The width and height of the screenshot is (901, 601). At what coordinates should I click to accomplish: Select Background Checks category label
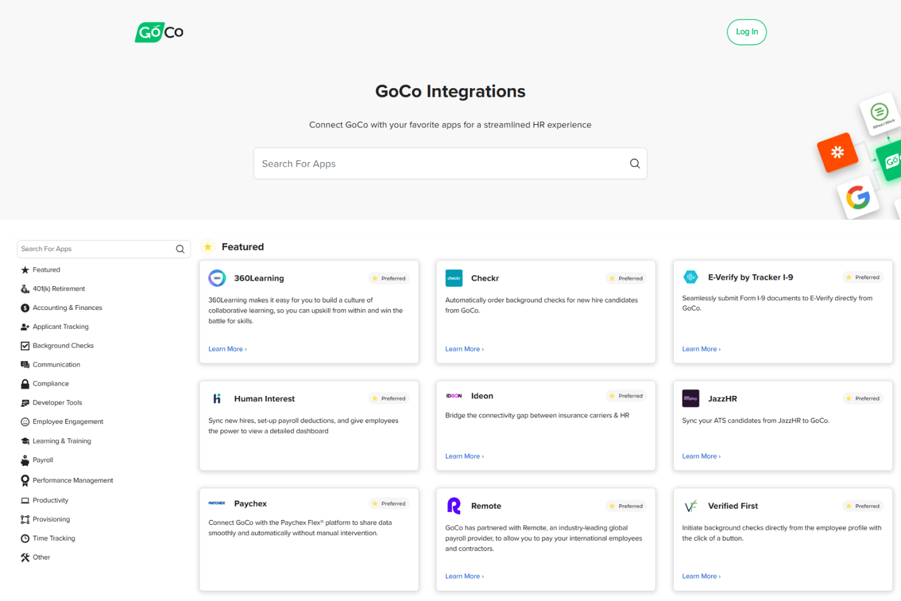[x=63, y=346]
